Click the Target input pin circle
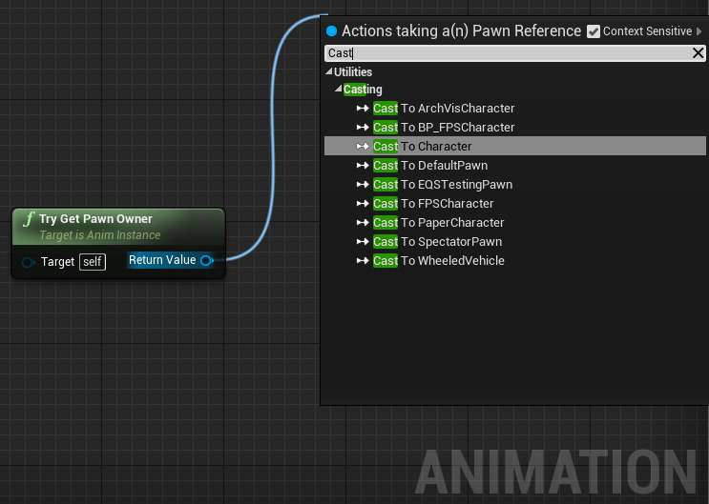 (x=28, y=261)
